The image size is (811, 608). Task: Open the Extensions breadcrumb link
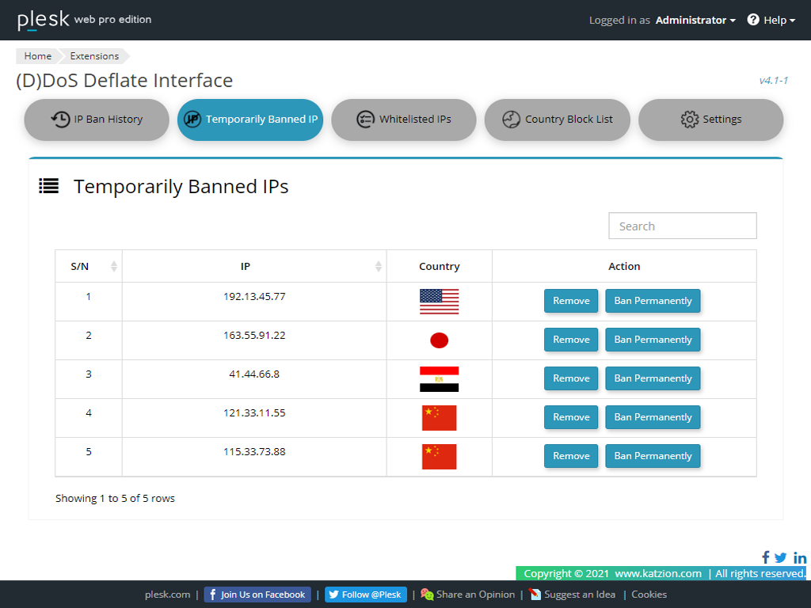coord(94,56)
